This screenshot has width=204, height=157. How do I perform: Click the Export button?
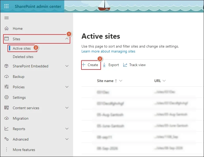click(111, 65)
